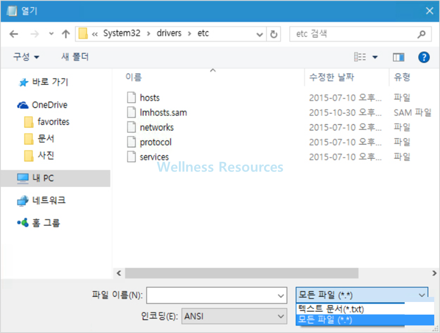Click the lmhosts.sam date 2015-10-30
Screen dimensions: 440x333
[x=345, y=113]
